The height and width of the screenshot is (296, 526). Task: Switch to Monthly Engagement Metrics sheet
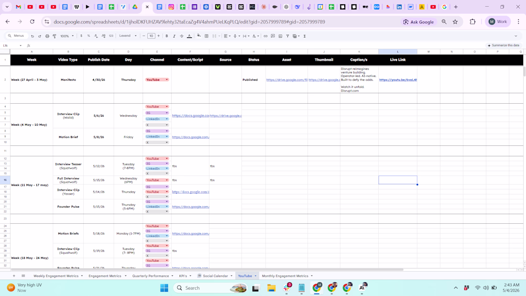coord(285,276)
